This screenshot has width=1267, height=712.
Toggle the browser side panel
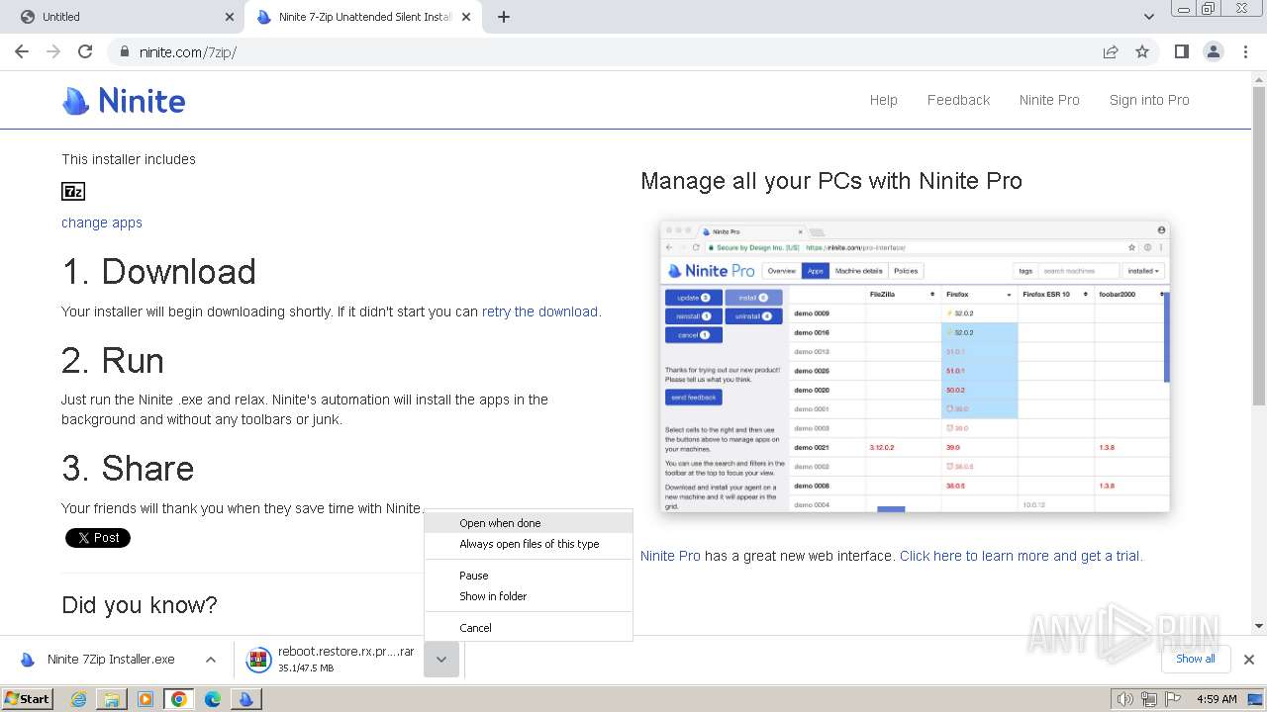click(x=1181, y=51)
